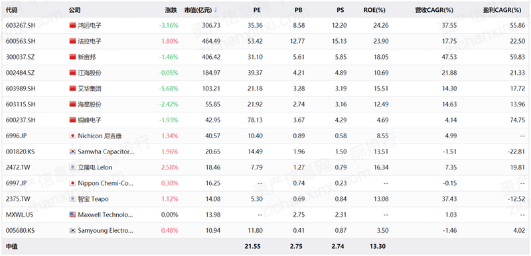This screenshot has width=531, height=256.
Task: Click the 中值 summary row label
Action: click(11, 247)
